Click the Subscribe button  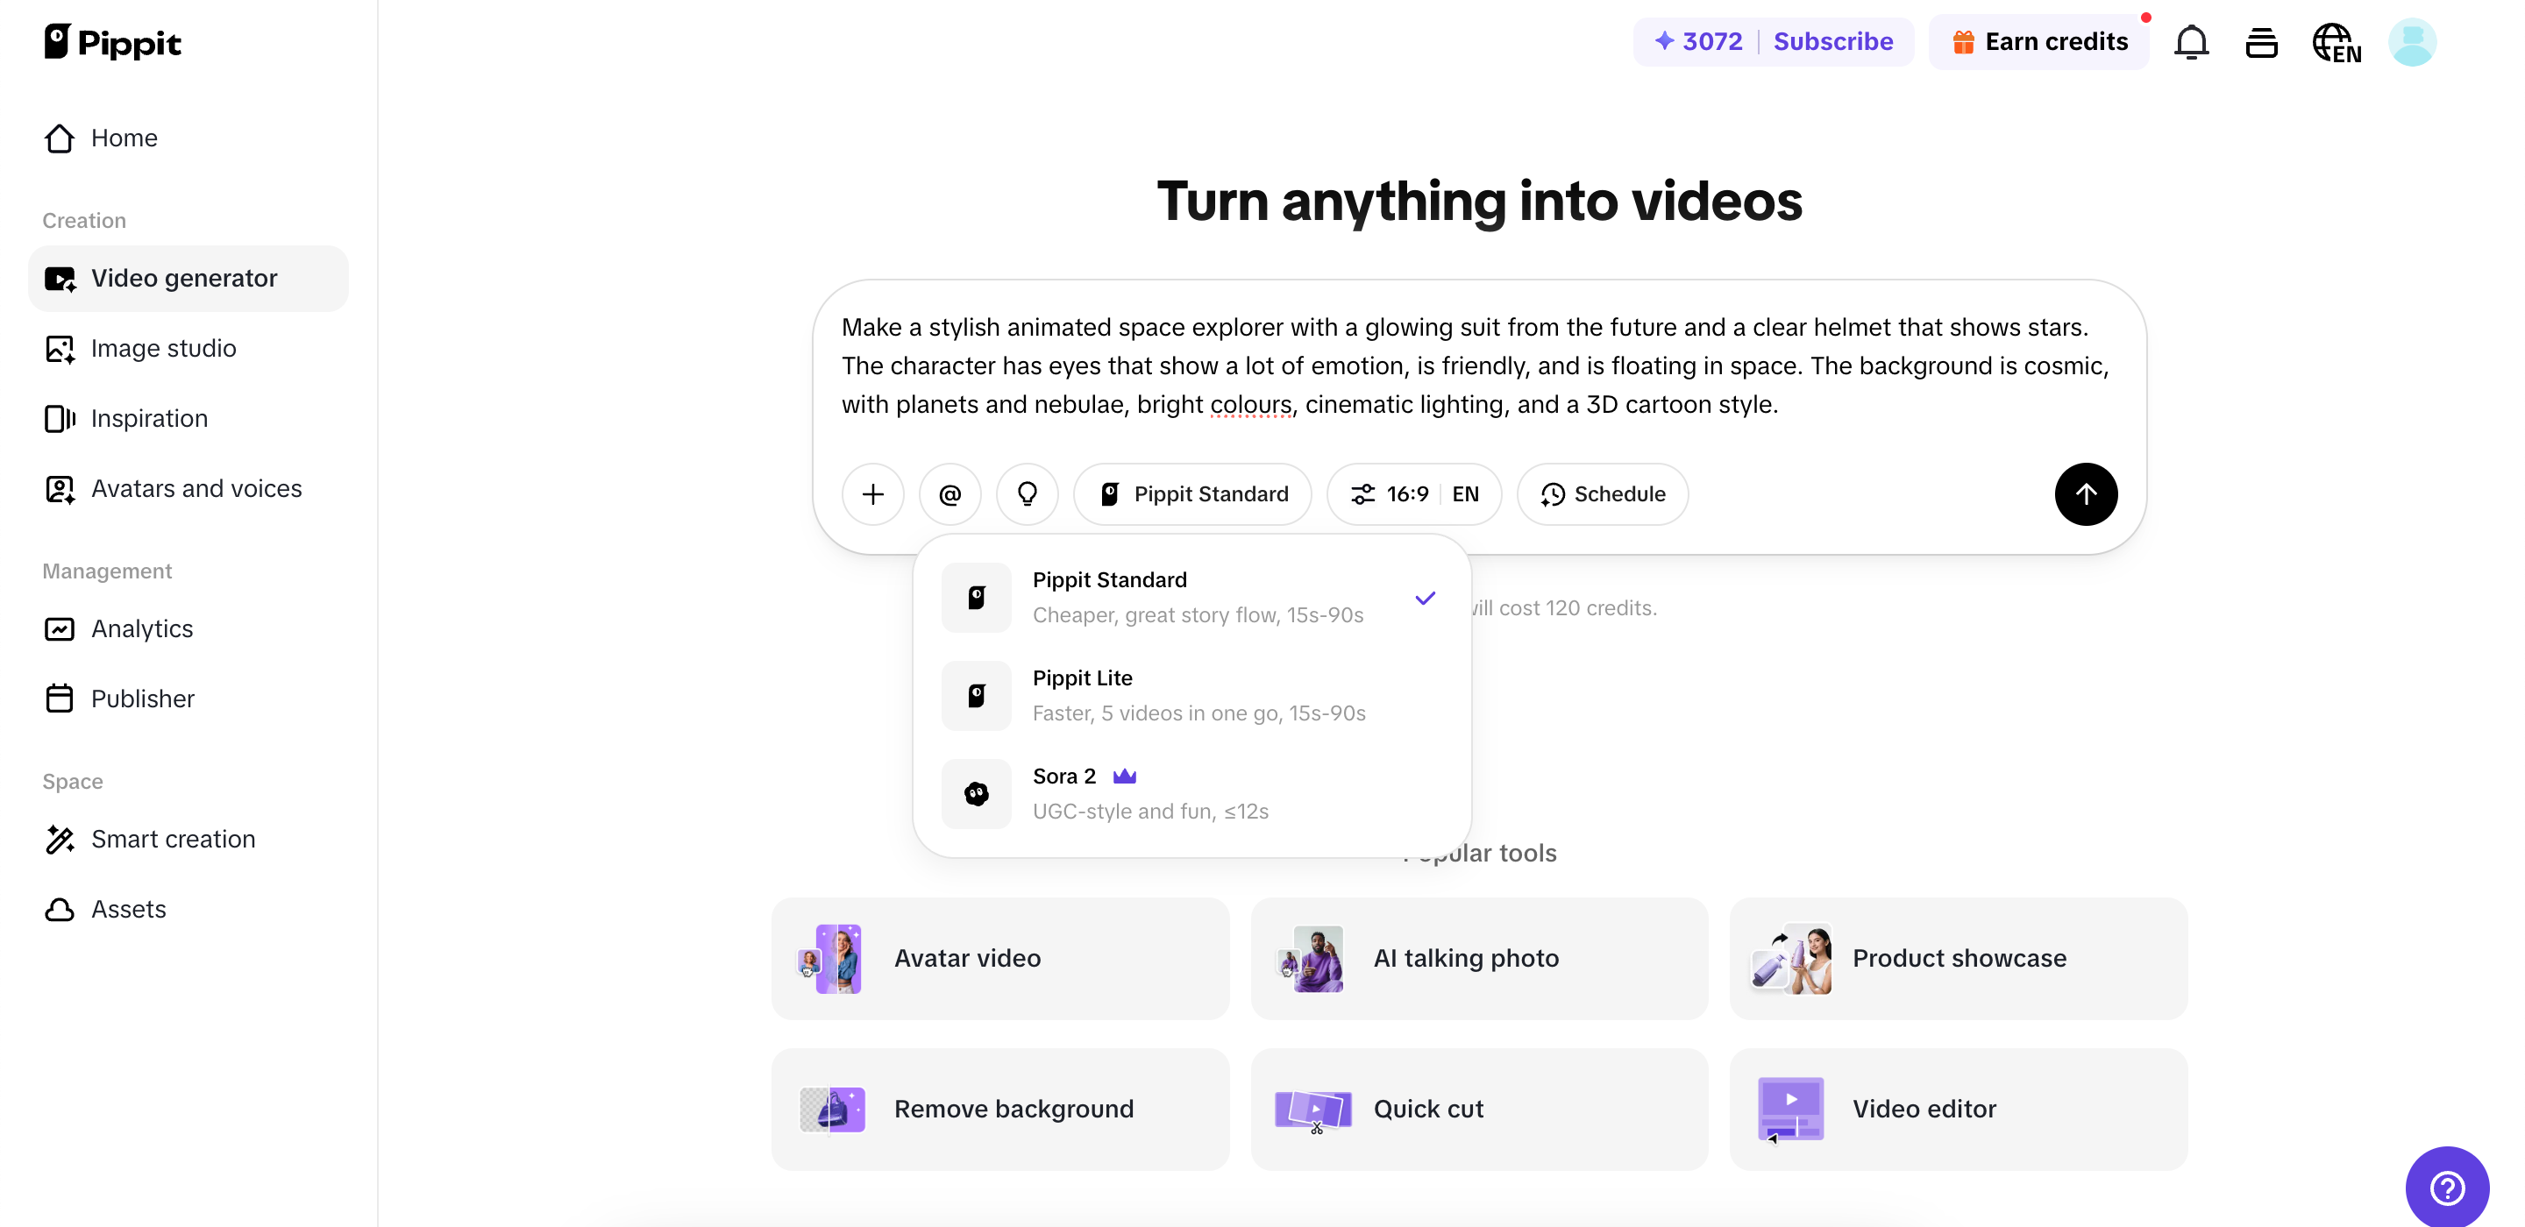[1832, 41]
